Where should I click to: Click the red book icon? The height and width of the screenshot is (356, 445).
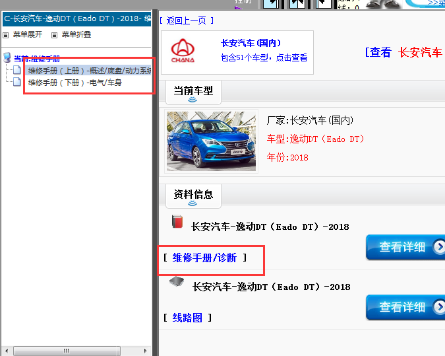(177, 221)
